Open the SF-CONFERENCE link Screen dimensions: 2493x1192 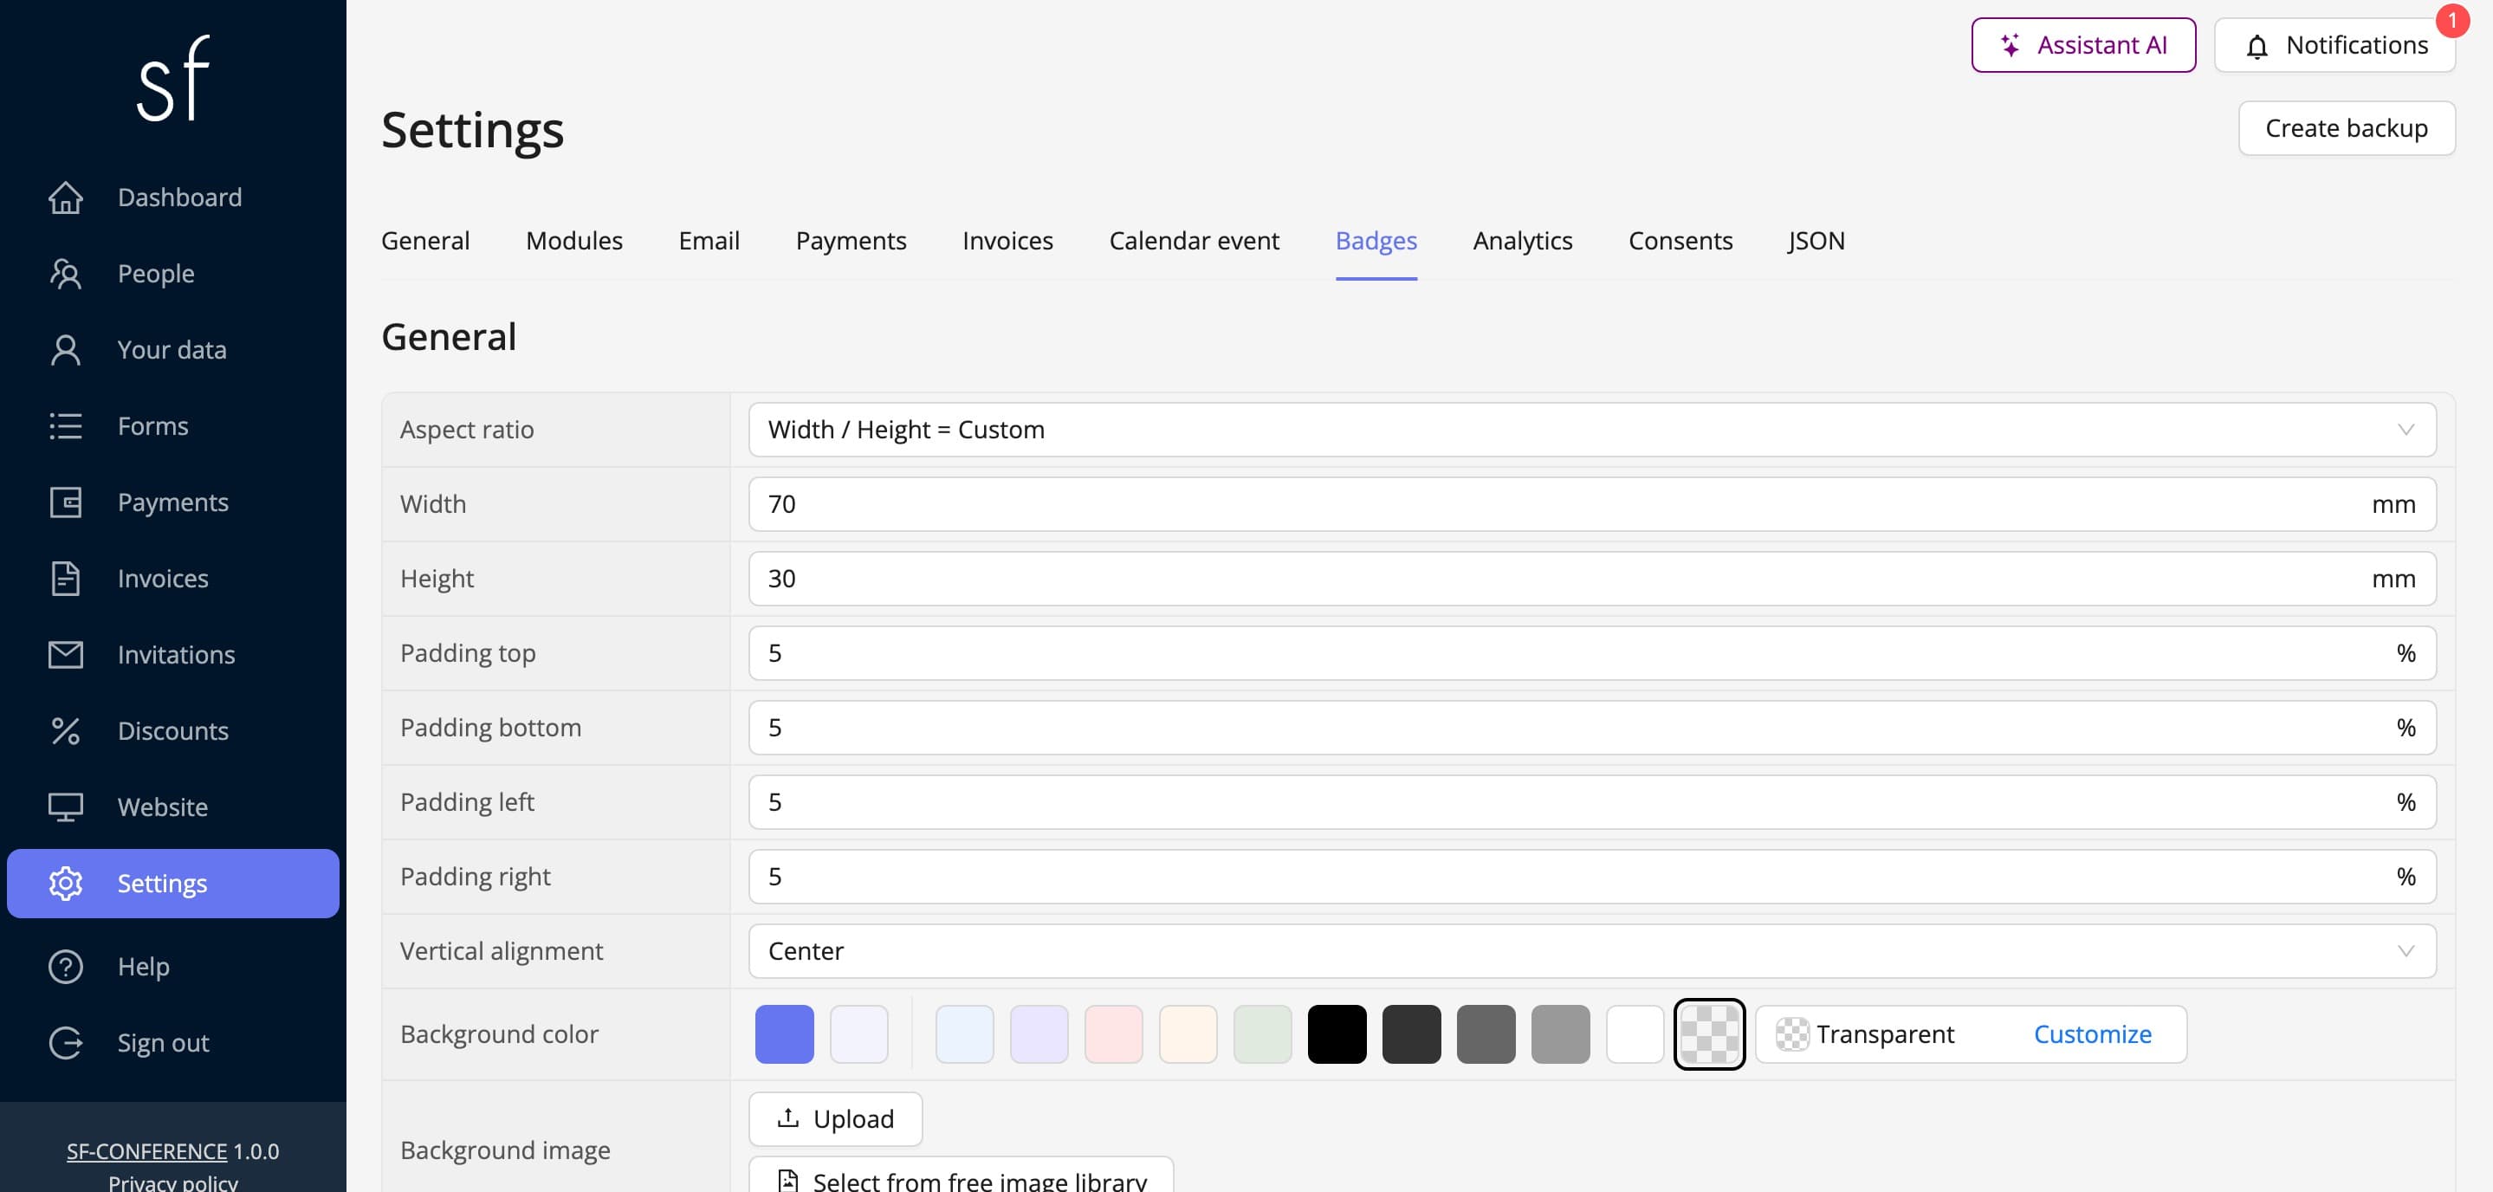(x=146, y=1151)
